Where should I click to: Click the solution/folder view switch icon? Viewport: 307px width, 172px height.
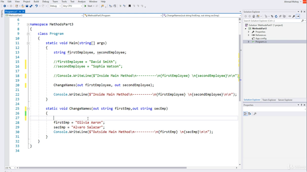(258, 17)
